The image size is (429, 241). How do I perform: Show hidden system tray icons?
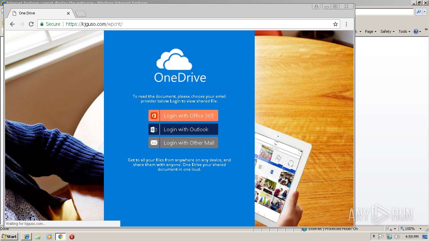374,237
